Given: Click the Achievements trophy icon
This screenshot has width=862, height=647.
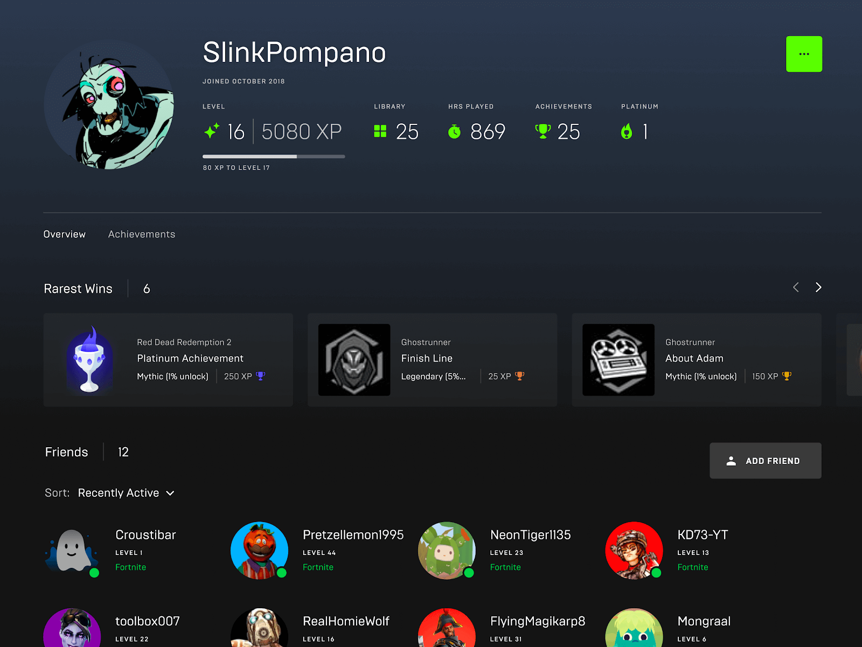Looking at the screenshot, I should [543, 130].
